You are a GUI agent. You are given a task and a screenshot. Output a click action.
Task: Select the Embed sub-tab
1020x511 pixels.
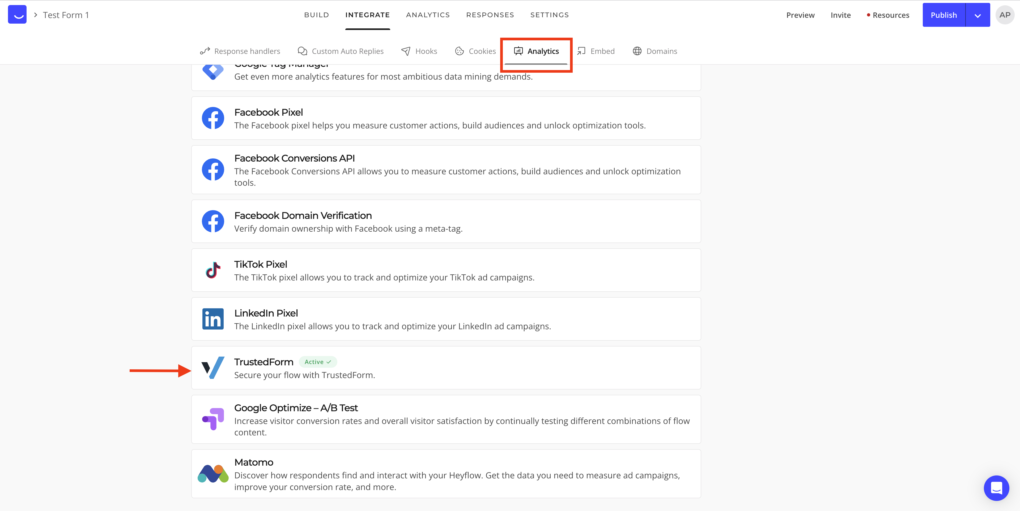click(x=596, y=51)
